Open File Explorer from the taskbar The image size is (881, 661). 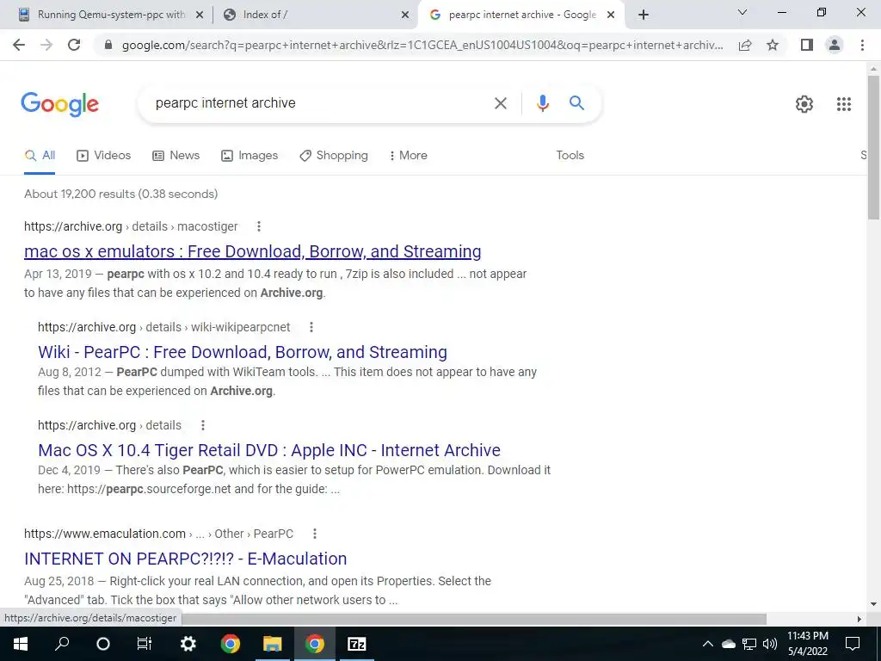pyautogui.click(x=273, y=644)
